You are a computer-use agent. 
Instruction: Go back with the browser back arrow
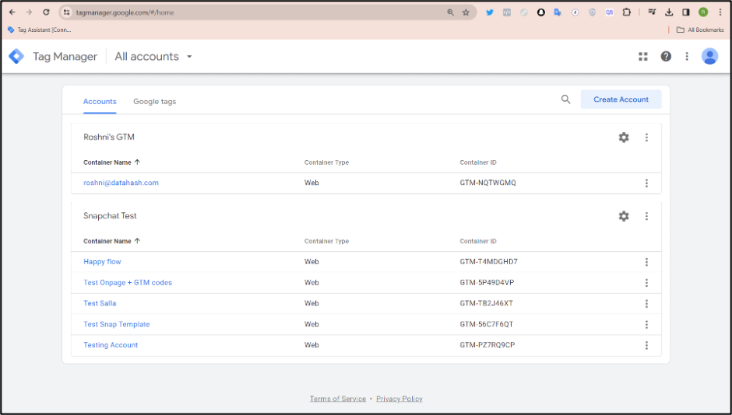click(12, 12)
